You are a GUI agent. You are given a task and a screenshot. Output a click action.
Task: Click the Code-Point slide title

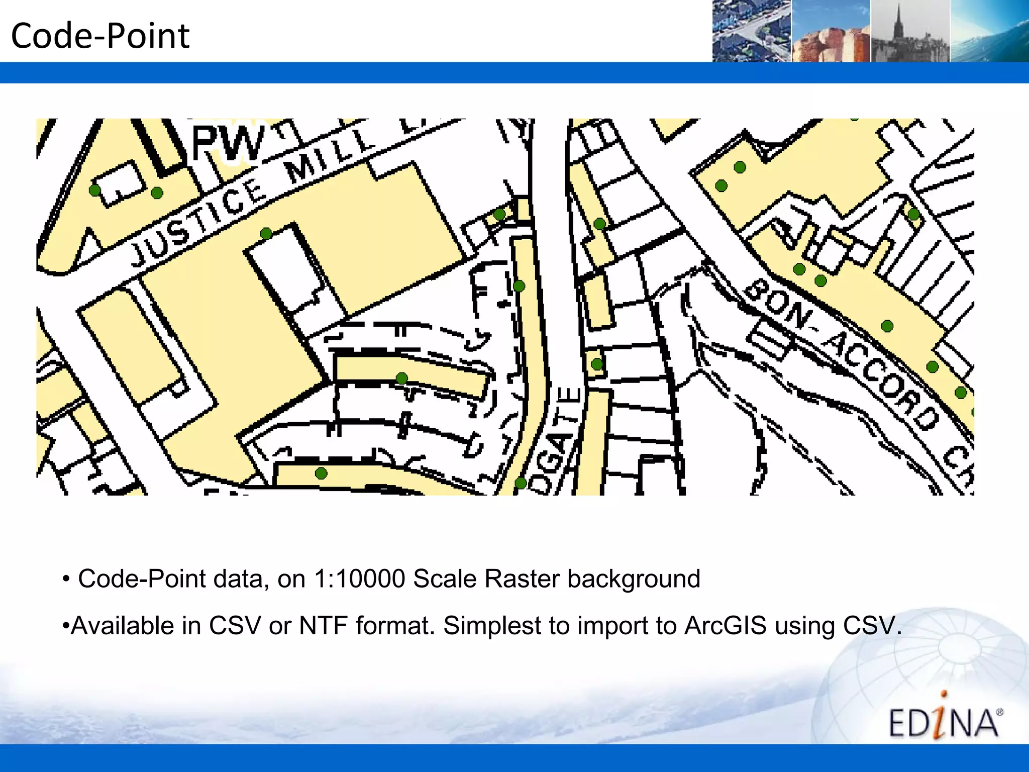(100, 36)
